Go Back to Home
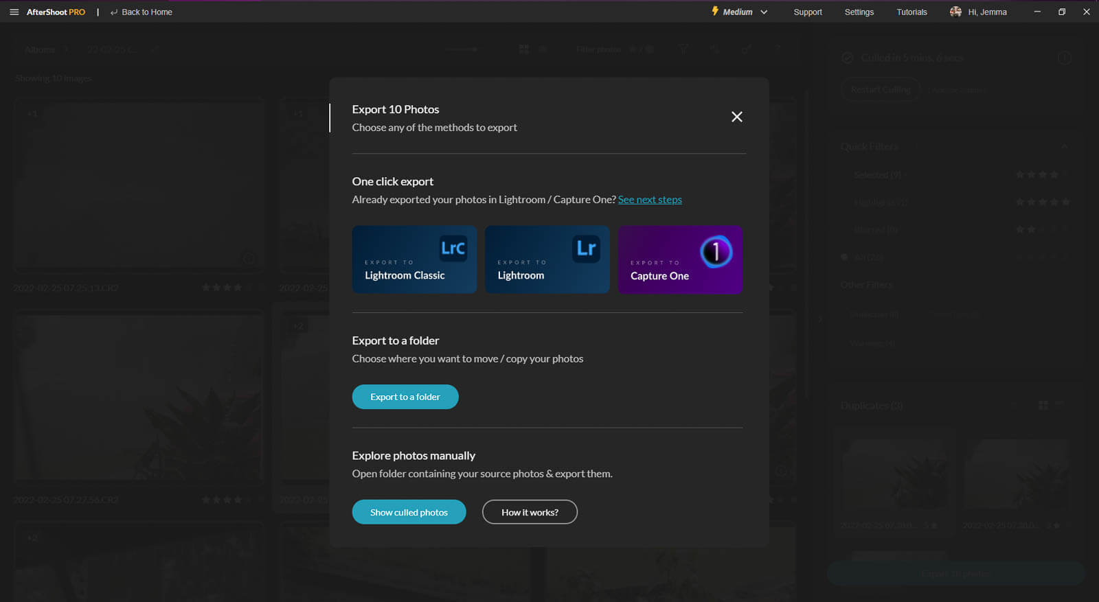 pyautogui.click(x=141, y=12)
